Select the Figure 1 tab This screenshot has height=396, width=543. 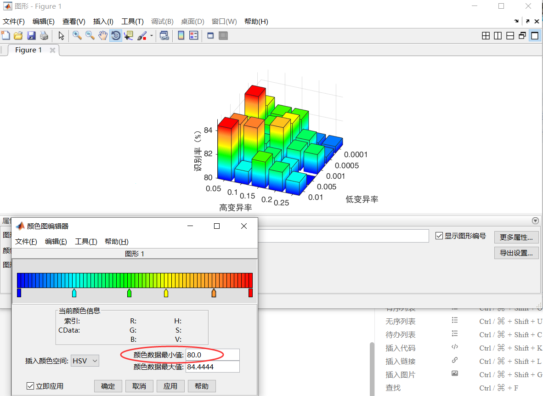[28, 50]
